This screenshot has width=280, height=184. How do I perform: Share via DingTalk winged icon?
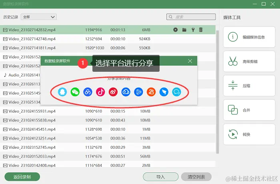click(164, 92)
